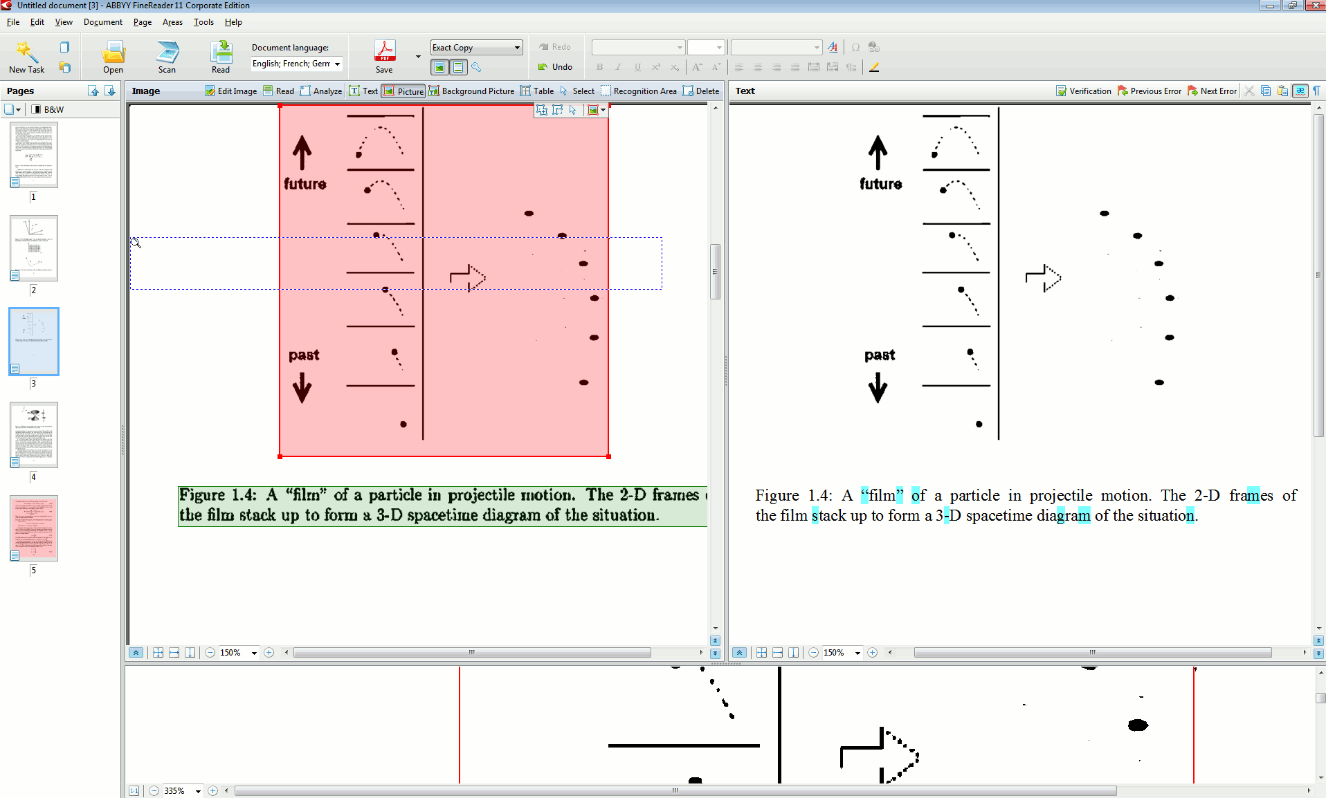Click the Undo button

(556, 67)
